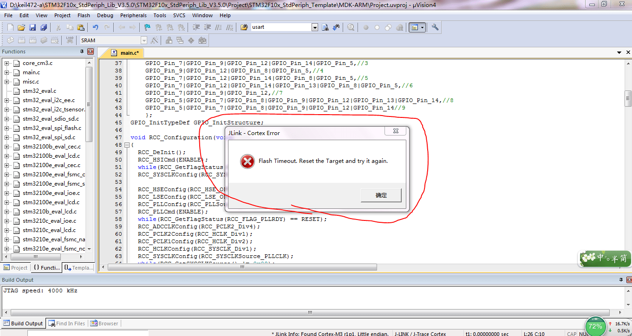Open the SRAM target selection dropdown
The width and height of the screenshot is (632, 336).
[x=144, y=40]
